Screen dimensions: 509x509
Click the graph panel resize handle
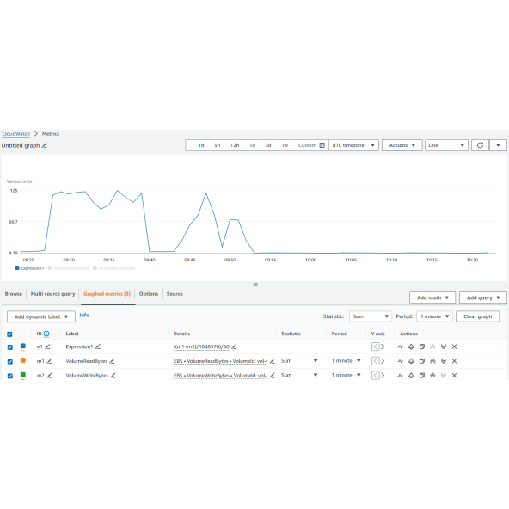[x=255, y=285]
